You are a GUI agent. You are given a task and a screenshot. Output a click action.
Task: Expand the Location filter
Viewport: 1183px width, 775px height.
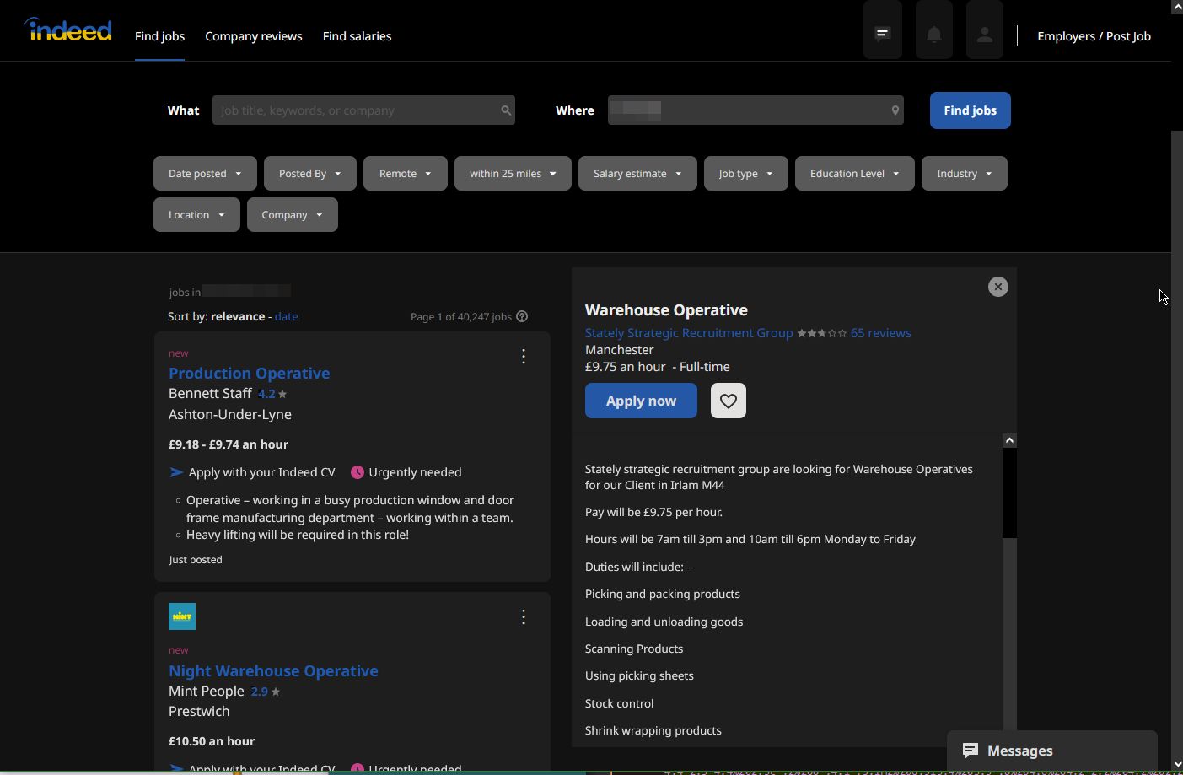[x=196, y=215]
